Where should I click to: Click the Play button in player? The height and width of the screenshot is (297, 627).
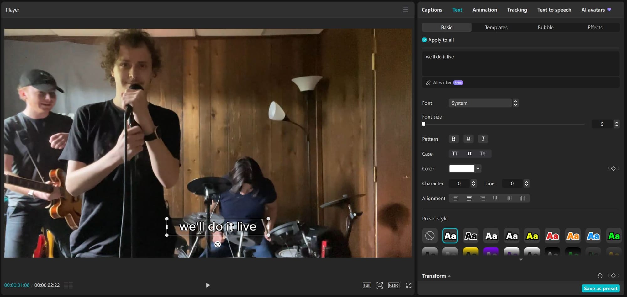pyautogui.click(x=208, y=285)
